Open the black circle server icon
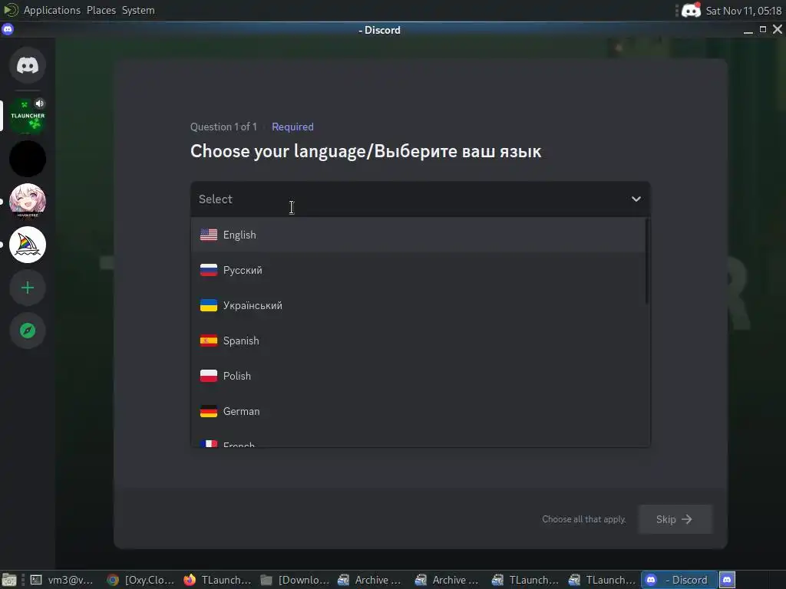Image resolution: width=786 pixels, height=589 pixels. (28, 159)
